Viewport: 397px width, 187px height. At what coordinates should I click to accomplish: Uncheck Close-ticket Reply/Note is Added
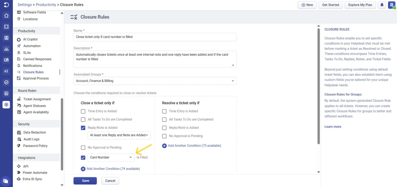tap(83, 128)
